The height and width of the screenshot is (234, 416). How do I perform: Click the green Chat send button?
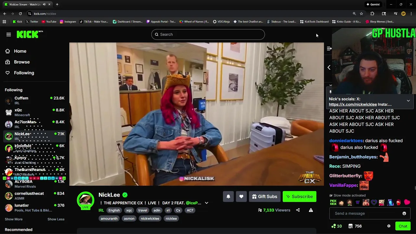point(403,226)
